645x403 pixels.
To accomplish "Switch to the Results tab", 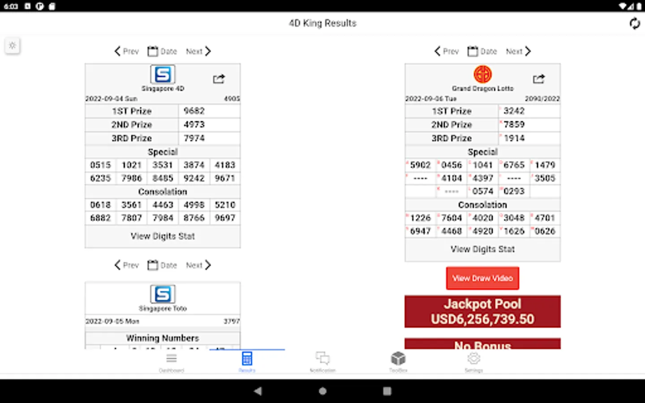I will click(x=247, y=362).
